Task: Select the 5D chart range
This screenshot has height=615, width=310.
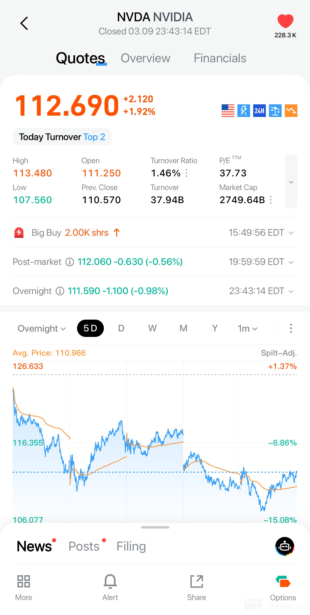Action: click(x=90, y=328)
